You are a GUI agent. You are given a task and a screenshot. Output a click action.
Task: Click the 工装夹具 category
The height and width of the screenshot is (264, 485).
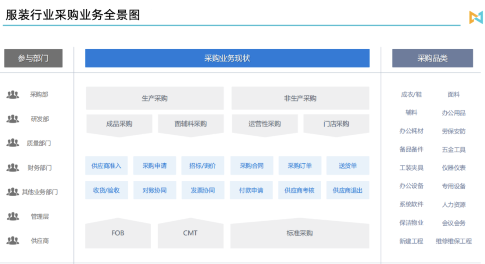tap(411, 168)
